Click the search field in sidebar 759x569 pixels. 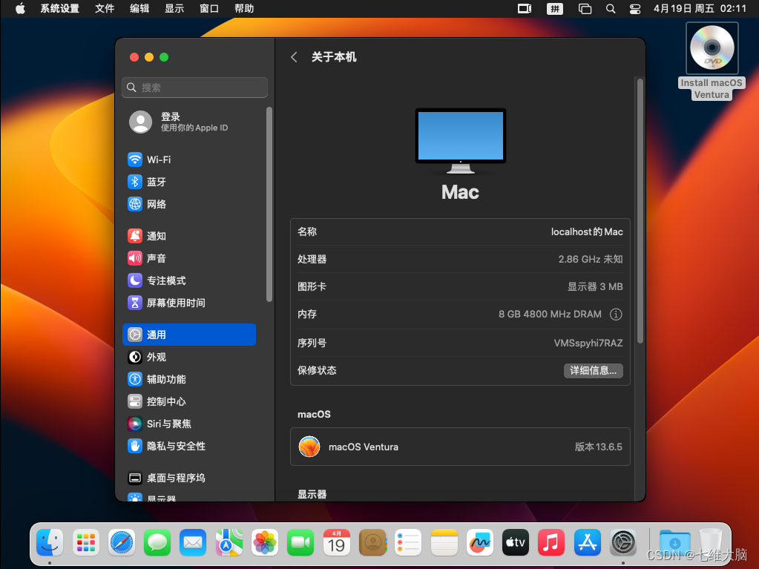tap(194, 88)
